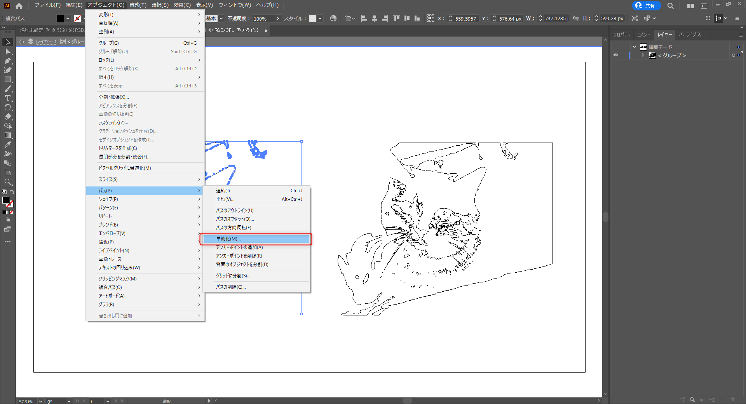Click the black fill color swatch in toolbar
The height and width of the screenshot is (404, 746).
click(x=6, y=200)
